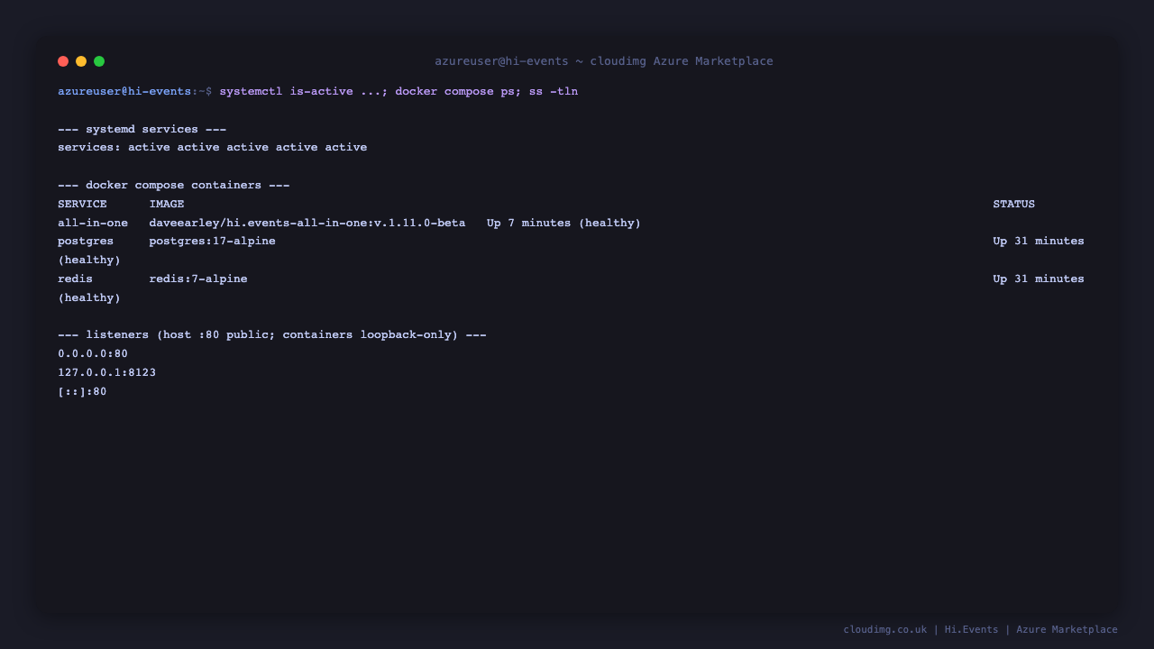Screen dimensions: 1154x649
Task: Click the '--- systemd services ---' heading
Action: 142,129
